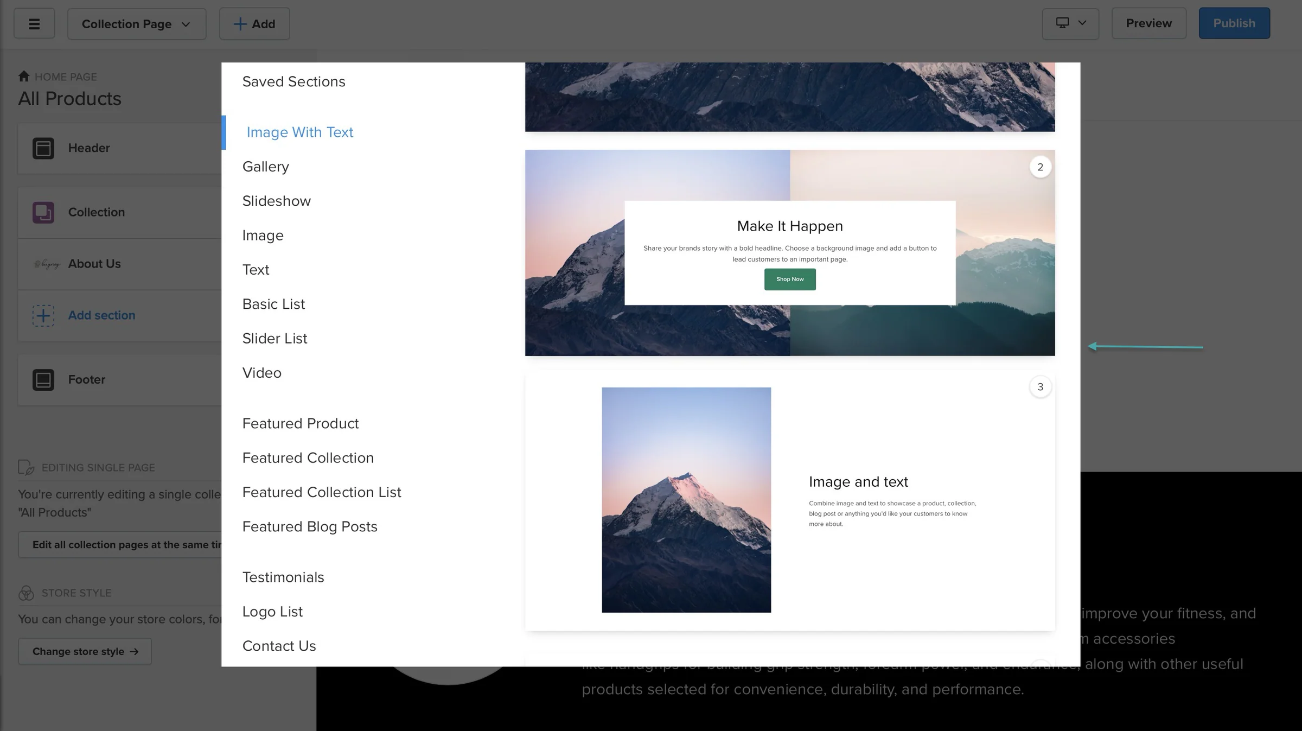
Task: Select the Collection section row
Action: [x=120, y=212]
